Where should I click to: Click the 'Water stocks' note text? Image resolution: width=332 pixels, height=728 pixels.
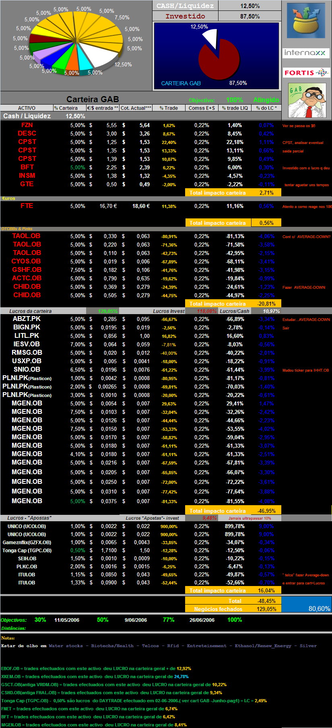pos(66,646)
